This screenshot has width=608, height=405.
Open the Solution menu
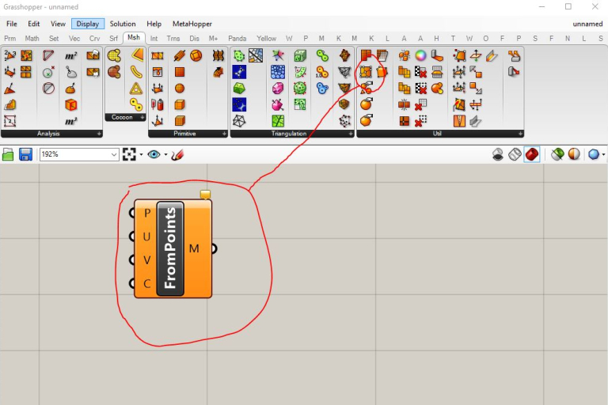pyautogui.click(x=123, y=24)
